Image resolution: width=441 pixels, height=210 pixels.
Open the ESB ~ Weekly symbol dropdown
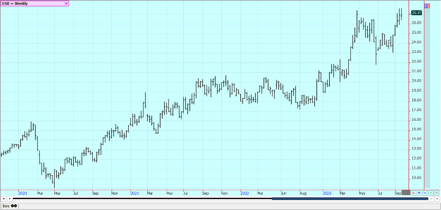point(35,3)
